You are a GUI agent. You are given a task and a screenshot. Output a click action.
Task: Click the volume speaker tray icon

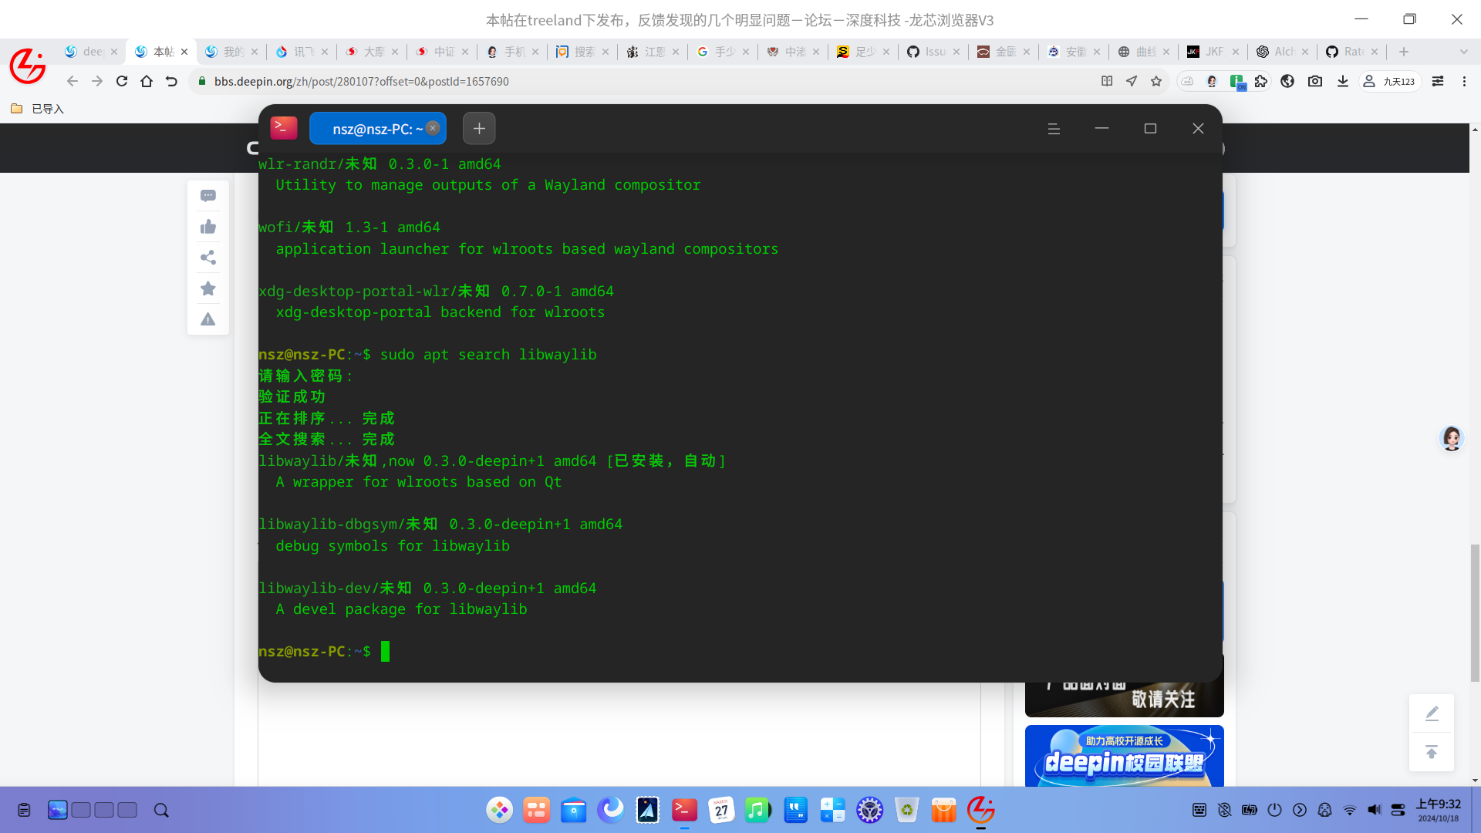[1375, 810]
